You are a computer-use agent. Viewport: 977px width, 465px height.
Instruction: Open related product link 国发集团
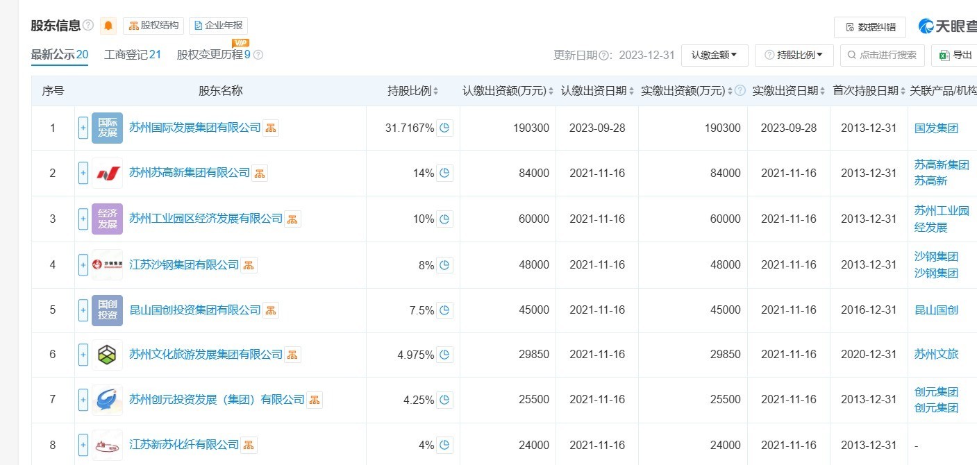point(936,128)
